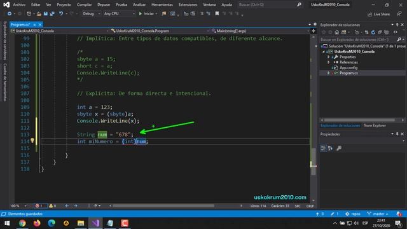Image resolution: width=407 pixels, height=229 pixels.
Task: Open the Herramientas menu
Action: pyautogui.click(x=162, y=4)
